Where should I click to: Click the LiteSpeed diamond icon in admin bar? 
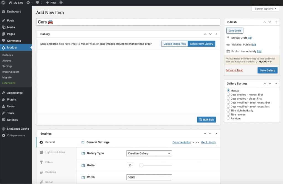[x=61, y=2]
